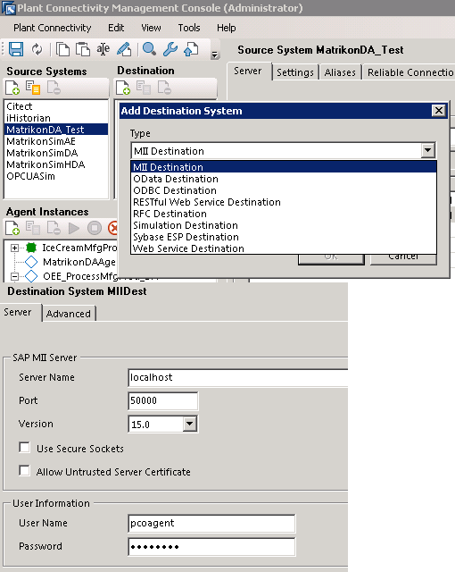The height and width of the screenshot is (572, 455).
Task: Click the wrench tools icon
Action: 170,49
